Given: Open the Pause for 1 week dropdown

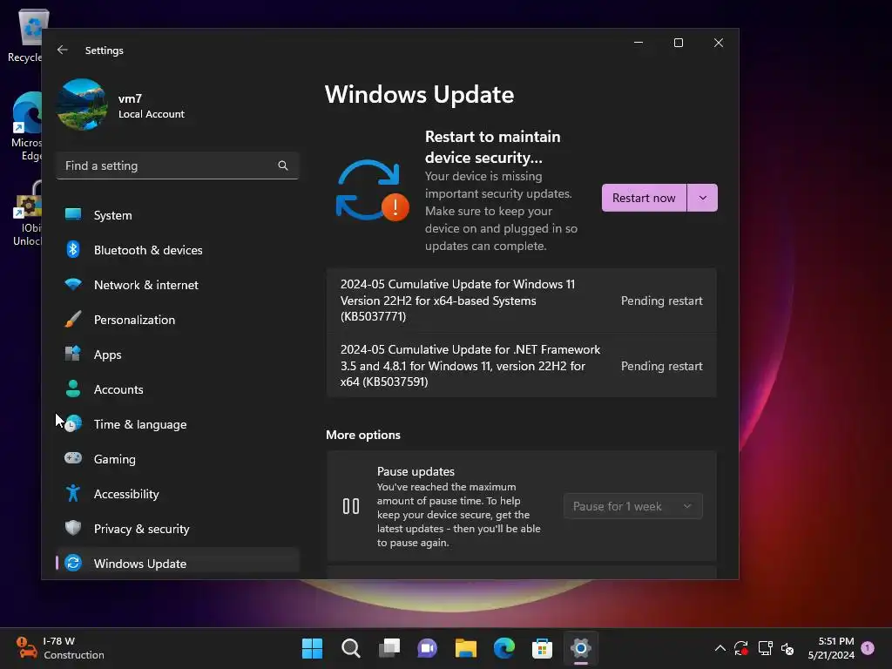Looking at the screenshot, I should click(x=632, y=506).
